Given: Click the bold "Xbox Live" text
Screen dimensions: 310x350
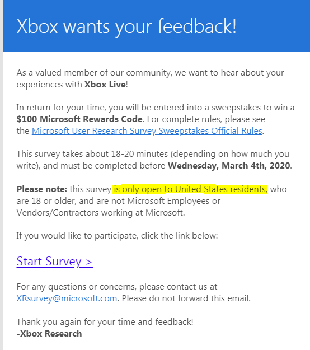Looking at the screenshot, I should point(105,85).
